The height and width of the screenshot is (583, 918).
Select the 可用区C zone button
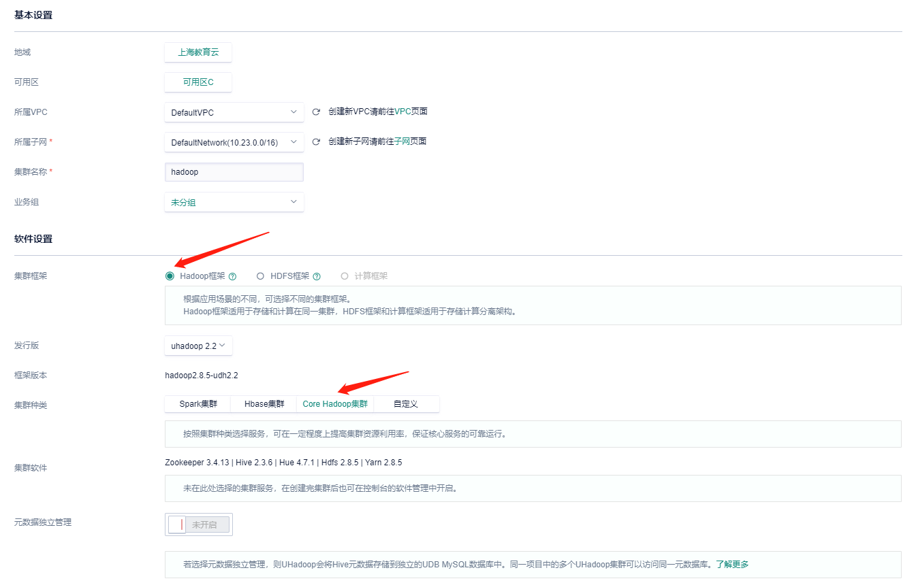point(198,82)
